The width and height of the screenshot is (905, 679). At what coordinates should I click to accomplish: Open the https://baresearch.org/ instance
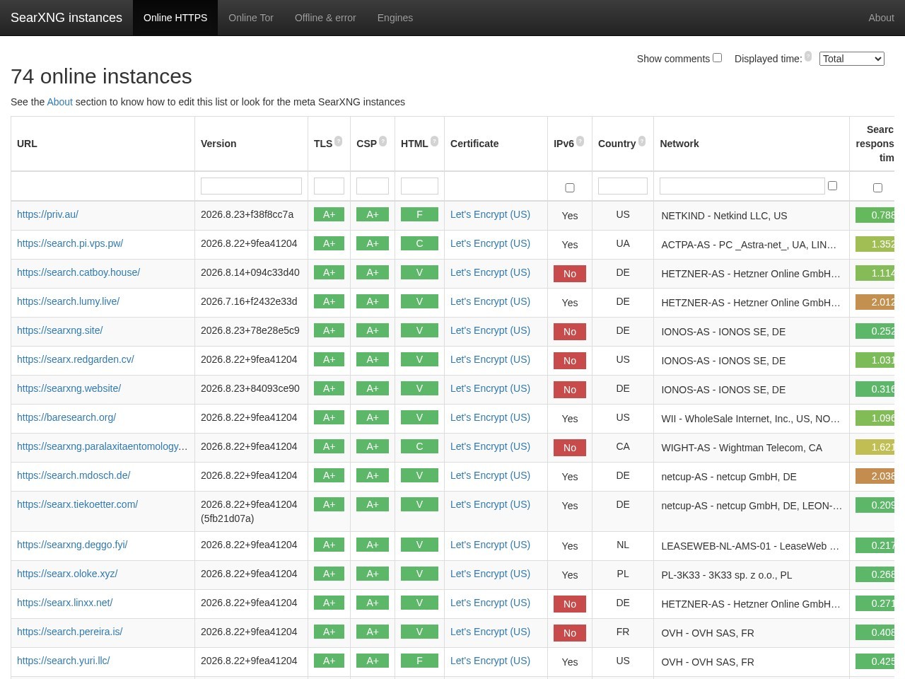click(x=66, y=417)
